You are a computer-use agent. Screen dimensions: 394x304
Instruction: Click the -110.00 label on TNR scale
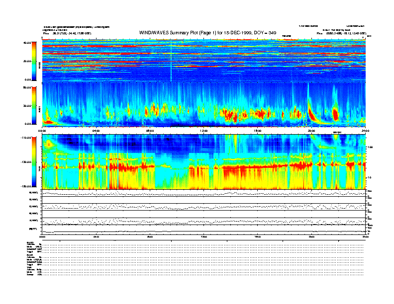26,138
